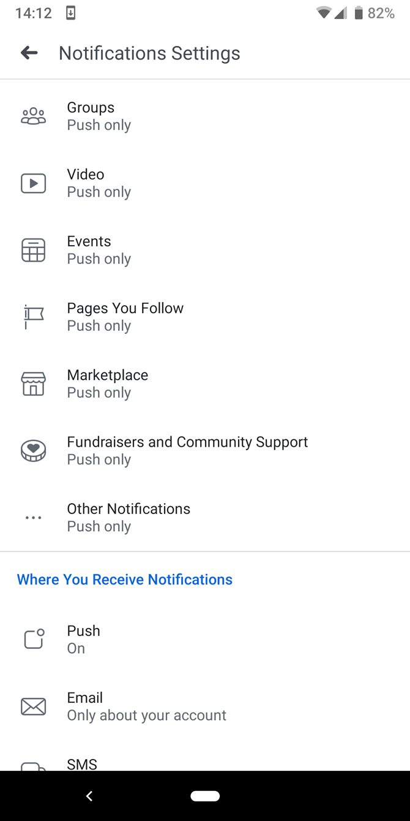Screen dimensions: 410x821
Task: Select the Marketplace storefront icon
Action: (x=33, y=384)
